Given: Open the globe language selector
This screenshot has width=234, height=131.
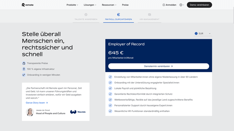Looking at the screenshot, I should [x=181, y=5].
